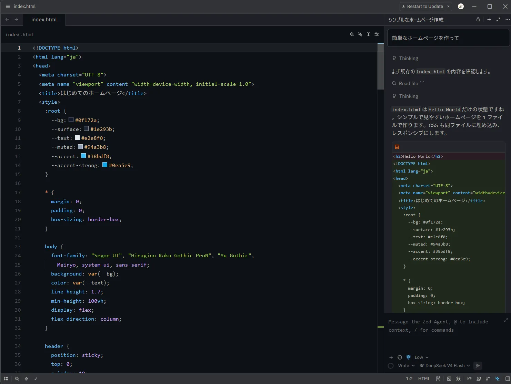Open the Low effort dropdown
This screenshot has width=511, height=384.
coord(421,357)
